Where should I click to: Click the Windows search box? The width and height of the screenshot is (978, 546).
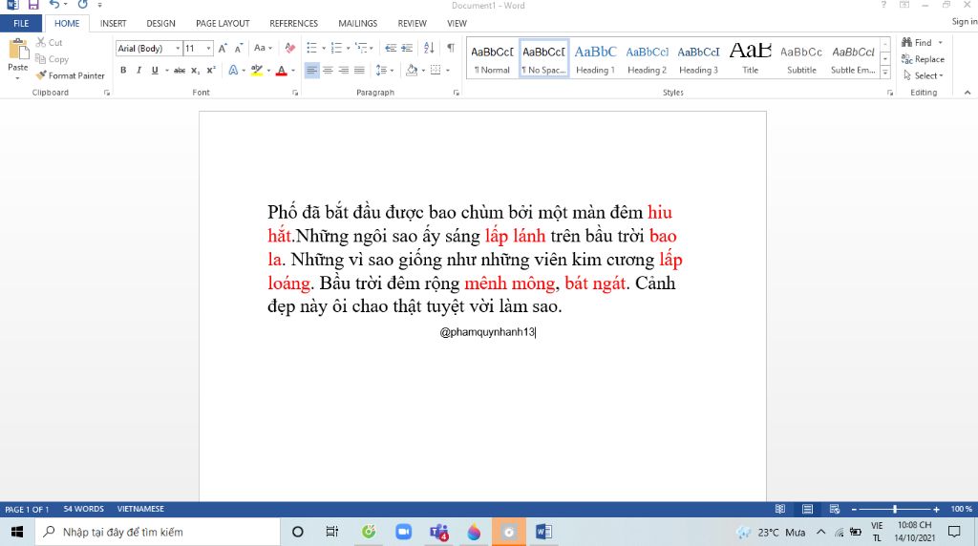[x=158, y=532]
